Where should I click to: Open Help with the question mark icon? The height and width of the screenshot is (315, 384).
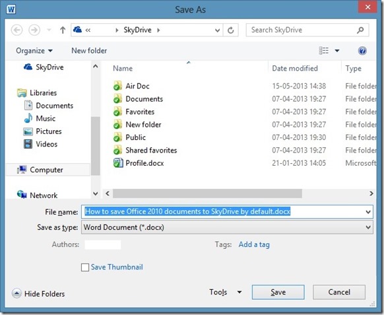point(362,51)
